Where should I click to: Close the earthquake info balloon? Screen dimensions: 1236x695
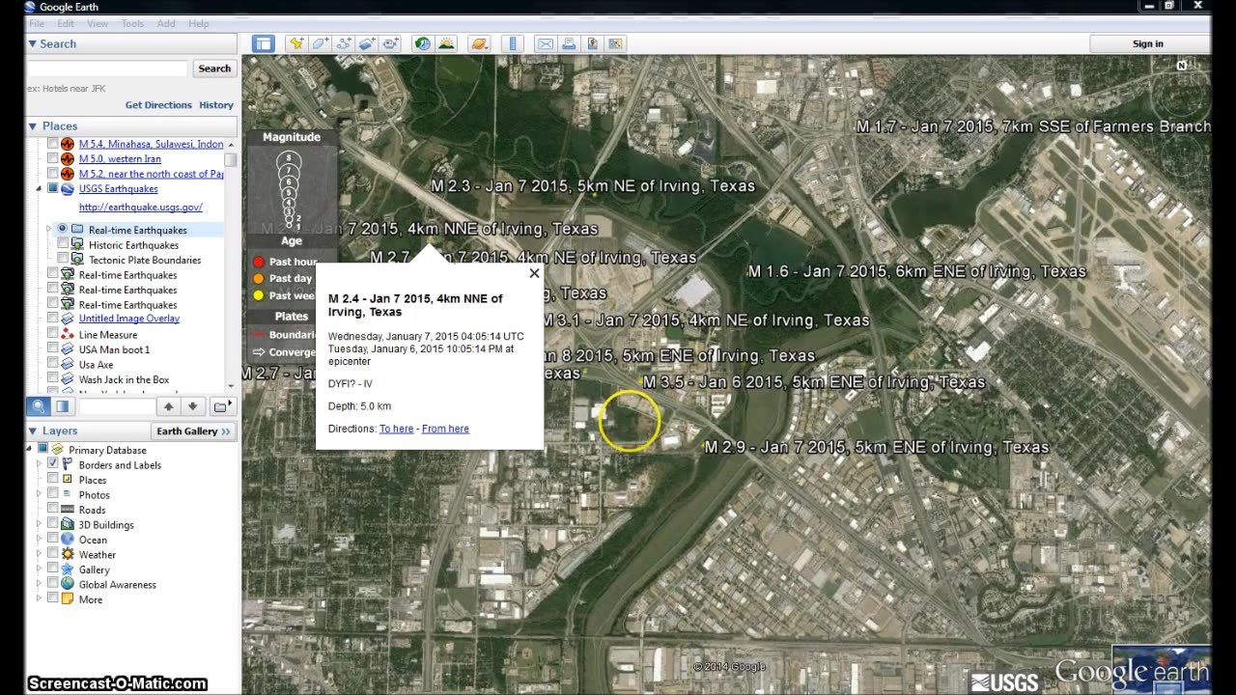pos(534,273)
